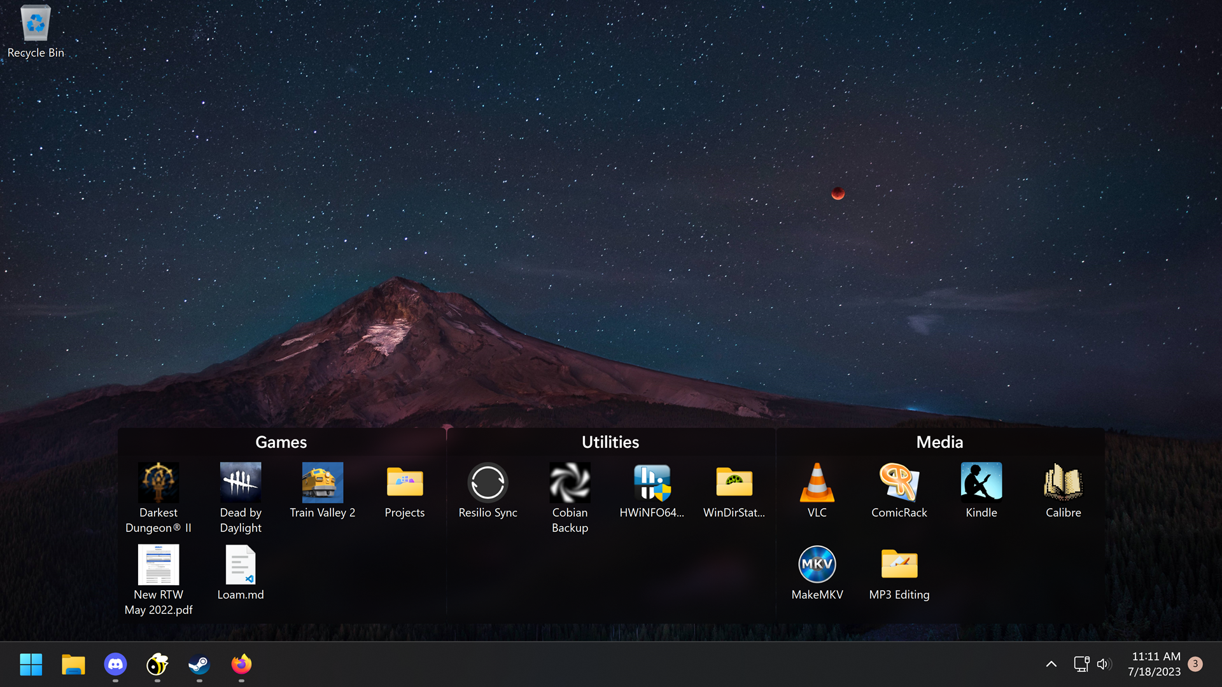
Task: Select the Resilio Sync icon
Action: pyautogui.click(x=488, y=490)
